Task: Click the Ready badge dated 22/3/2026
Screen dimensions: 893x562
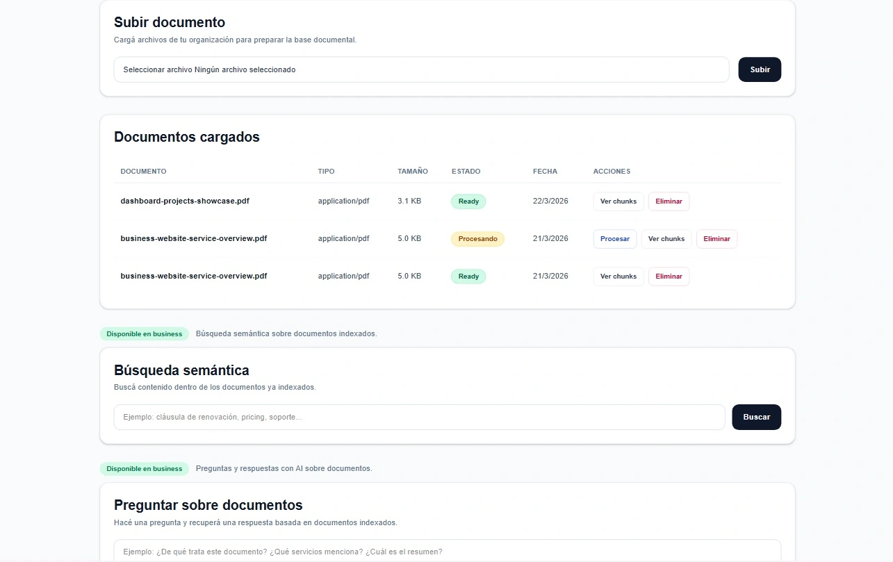Action: point(468,201)
